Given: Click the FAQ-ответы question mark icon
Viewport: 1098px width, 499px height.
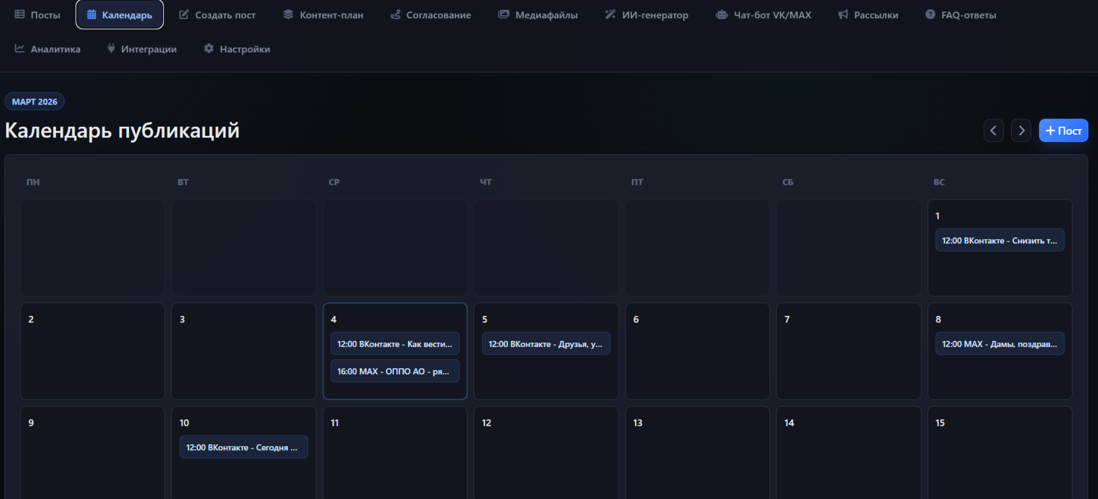Looking at the screenshot, I should tap(930, 14).
